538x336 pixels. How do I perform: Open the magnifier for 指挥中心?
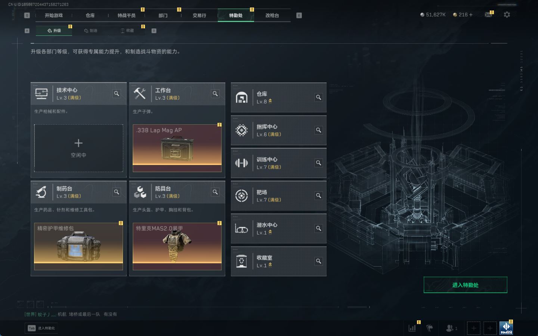click(x=319, y=130)
